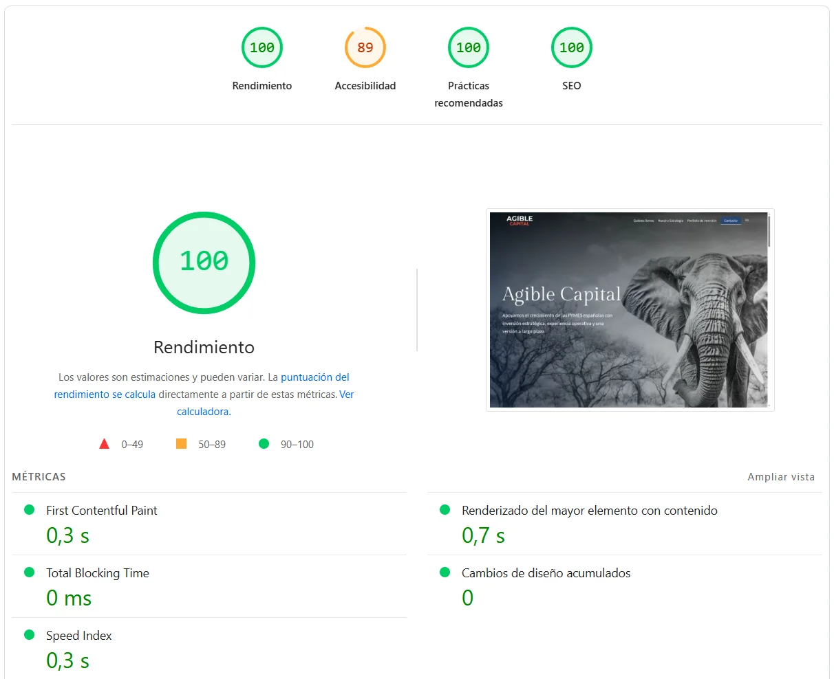Click the Rendimiento score gauge at top
Image resolution: width=834 pixels, height=679 pixels.
[261, 47]
